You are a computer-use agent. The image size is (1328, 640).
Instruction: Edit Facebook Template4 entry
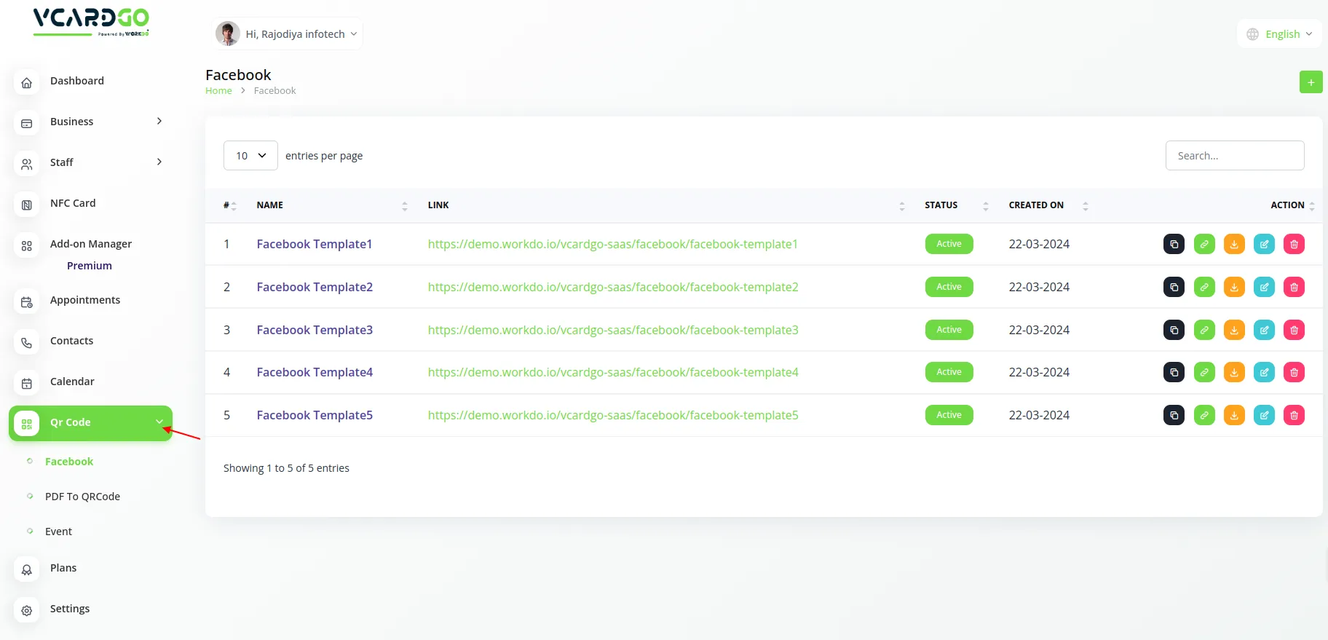pyautogui.click(x=1264, y=372)
